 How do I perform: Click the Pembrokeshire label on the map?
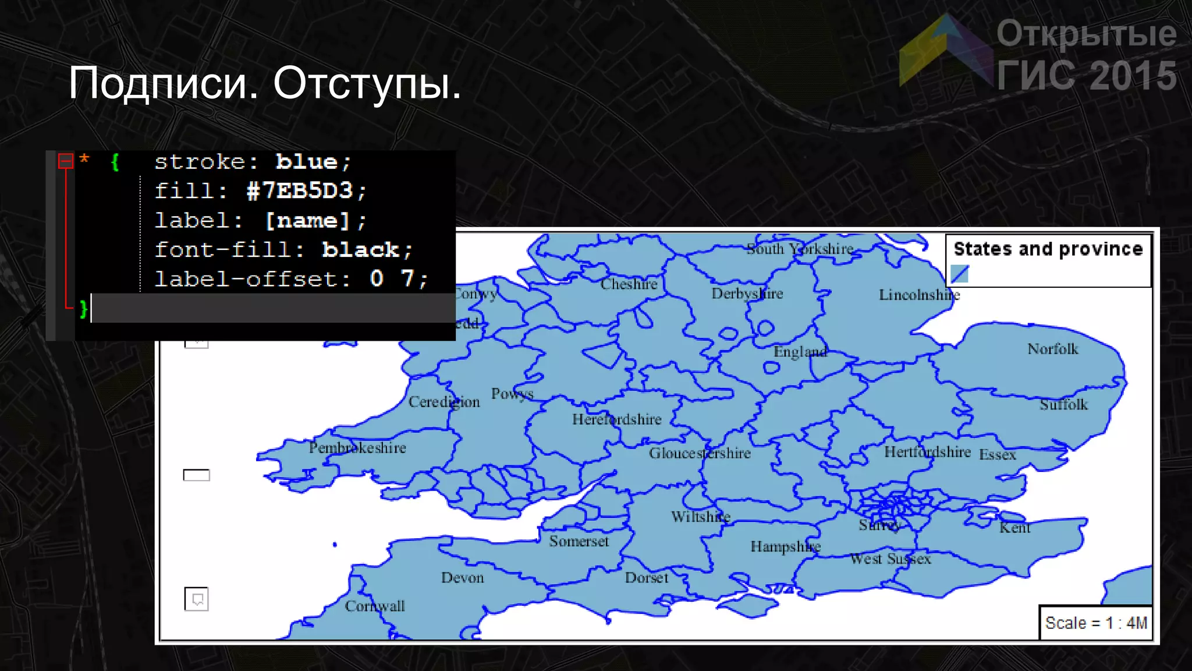coord(357,448)
